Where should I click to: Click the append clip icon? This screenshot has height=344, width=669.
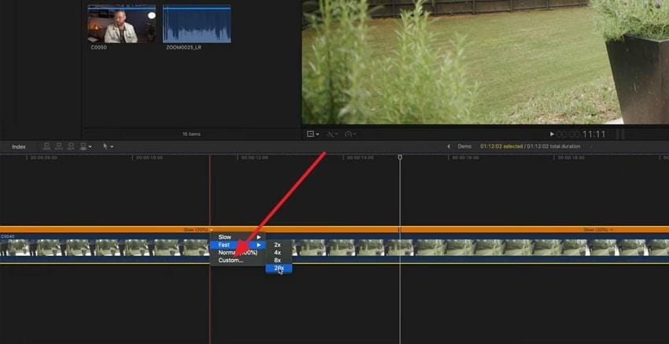coord(71,146)
